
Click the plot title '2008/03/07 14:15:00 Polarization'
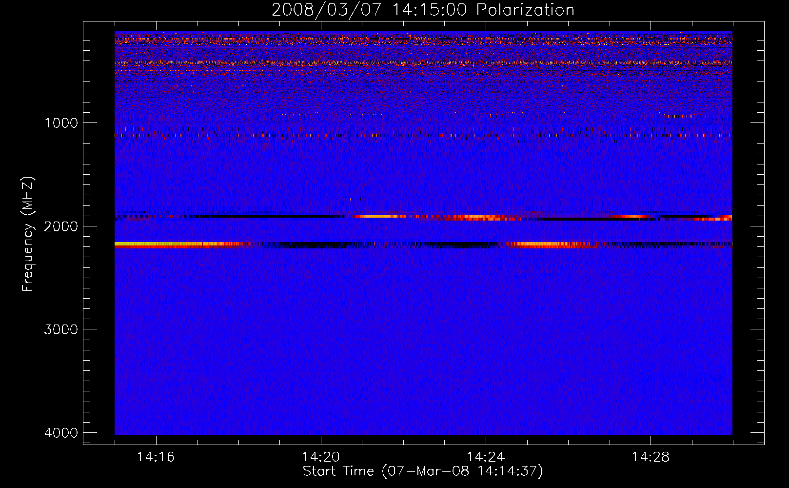(x=423, y=10)
